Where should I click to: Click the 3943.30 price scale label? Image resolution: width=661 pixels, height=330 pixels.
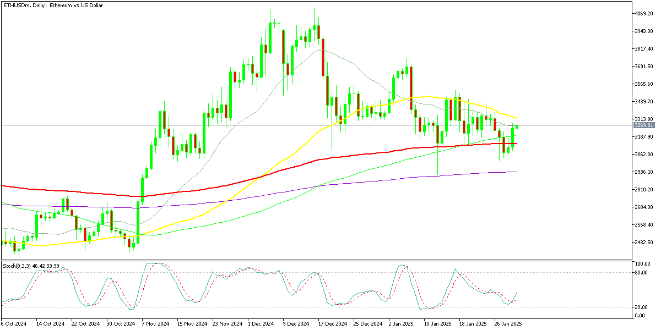(643, 31)
